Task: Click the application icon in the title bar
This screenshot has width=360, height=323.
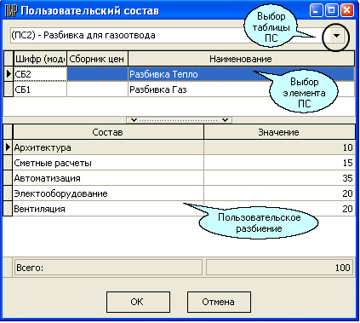Action: pyautogui.click(x=11, y=11)
